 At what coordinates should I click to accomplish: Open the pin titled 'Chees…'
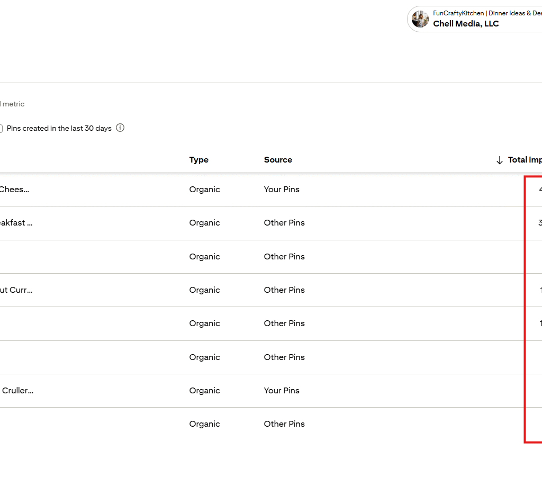click(14, 190)
